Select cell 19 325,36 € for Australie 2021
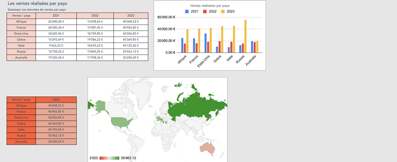 pos(56,58)
